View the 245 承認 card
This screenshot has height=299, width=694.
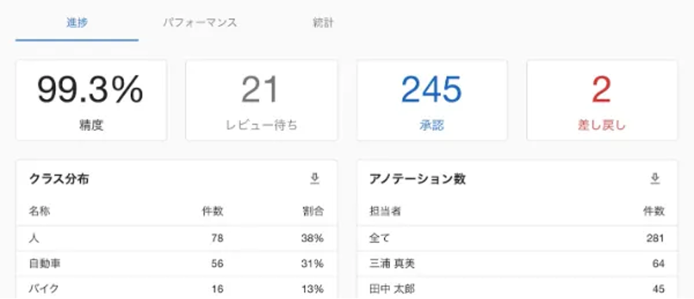tap(431, 100)
